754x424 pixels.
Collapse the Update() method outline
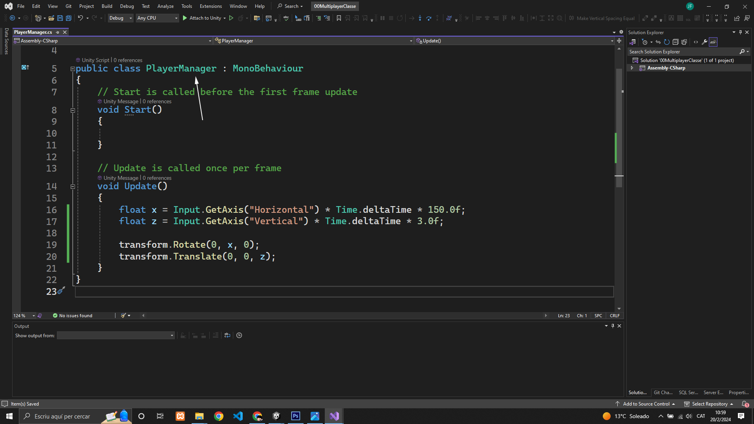click(x=73, y=187)
